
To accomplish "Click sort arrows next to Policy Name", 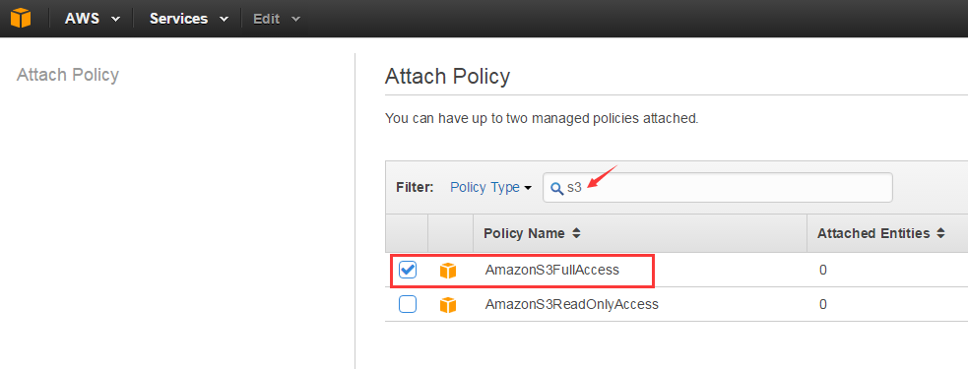I will (576, 233).
